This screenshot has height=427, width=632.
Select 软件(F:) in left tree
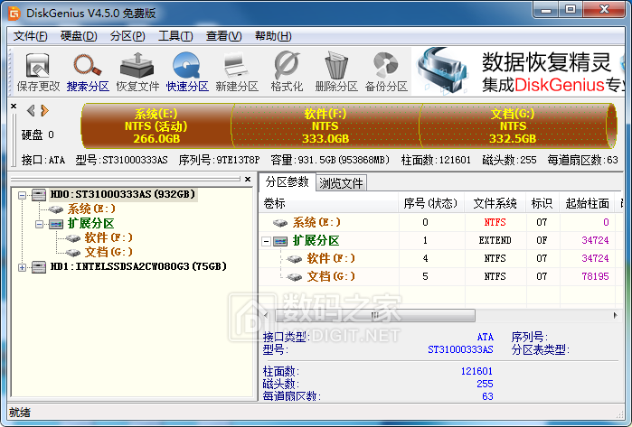point(108,237)
